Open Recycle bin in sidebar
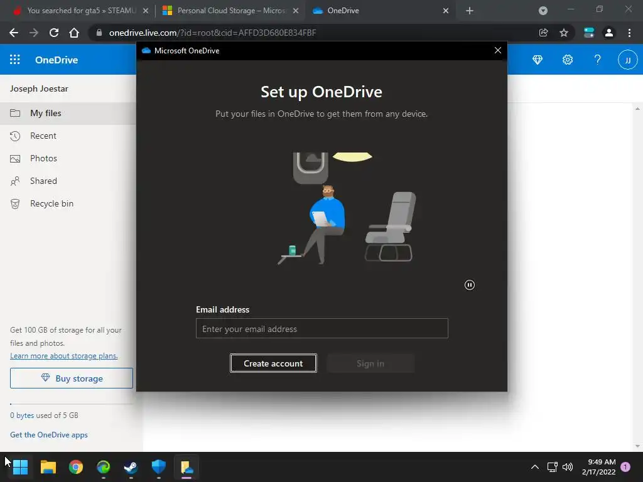 (68, 203)
